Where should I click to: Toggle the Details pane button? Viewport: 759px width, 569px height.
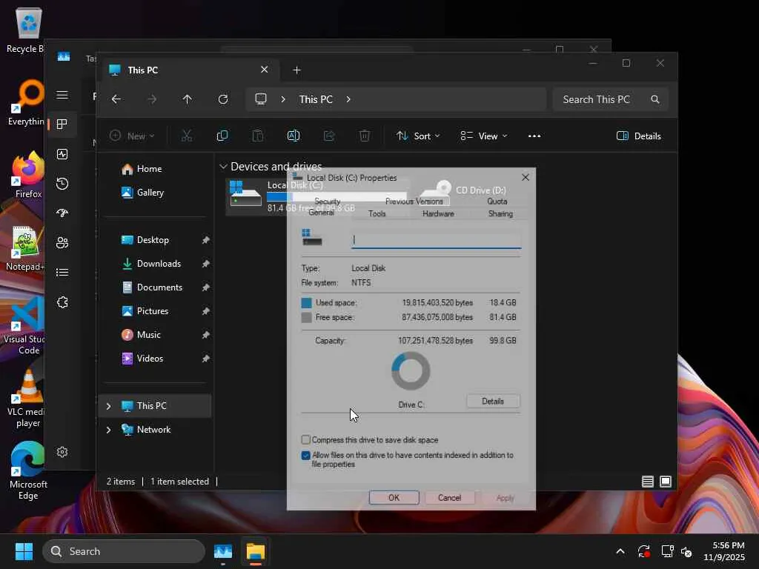(639, 136)
